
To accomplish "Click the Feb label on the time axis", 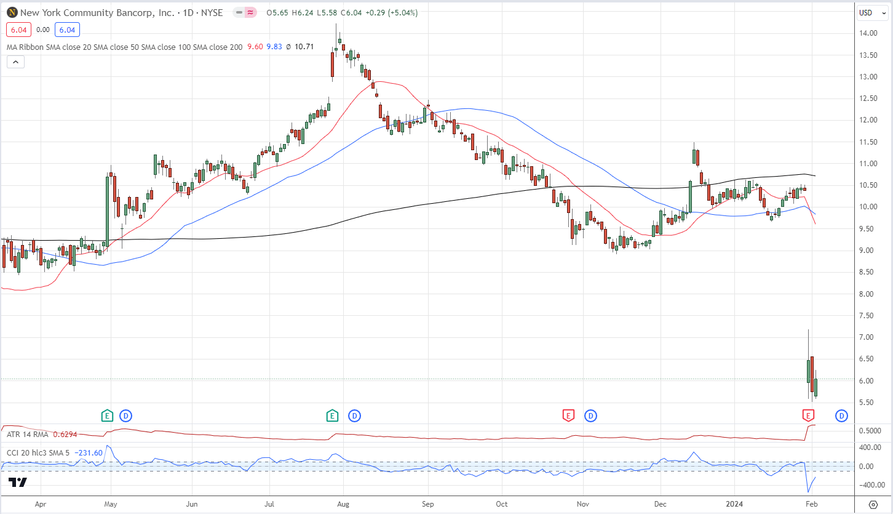I will (x=811, y=504).
